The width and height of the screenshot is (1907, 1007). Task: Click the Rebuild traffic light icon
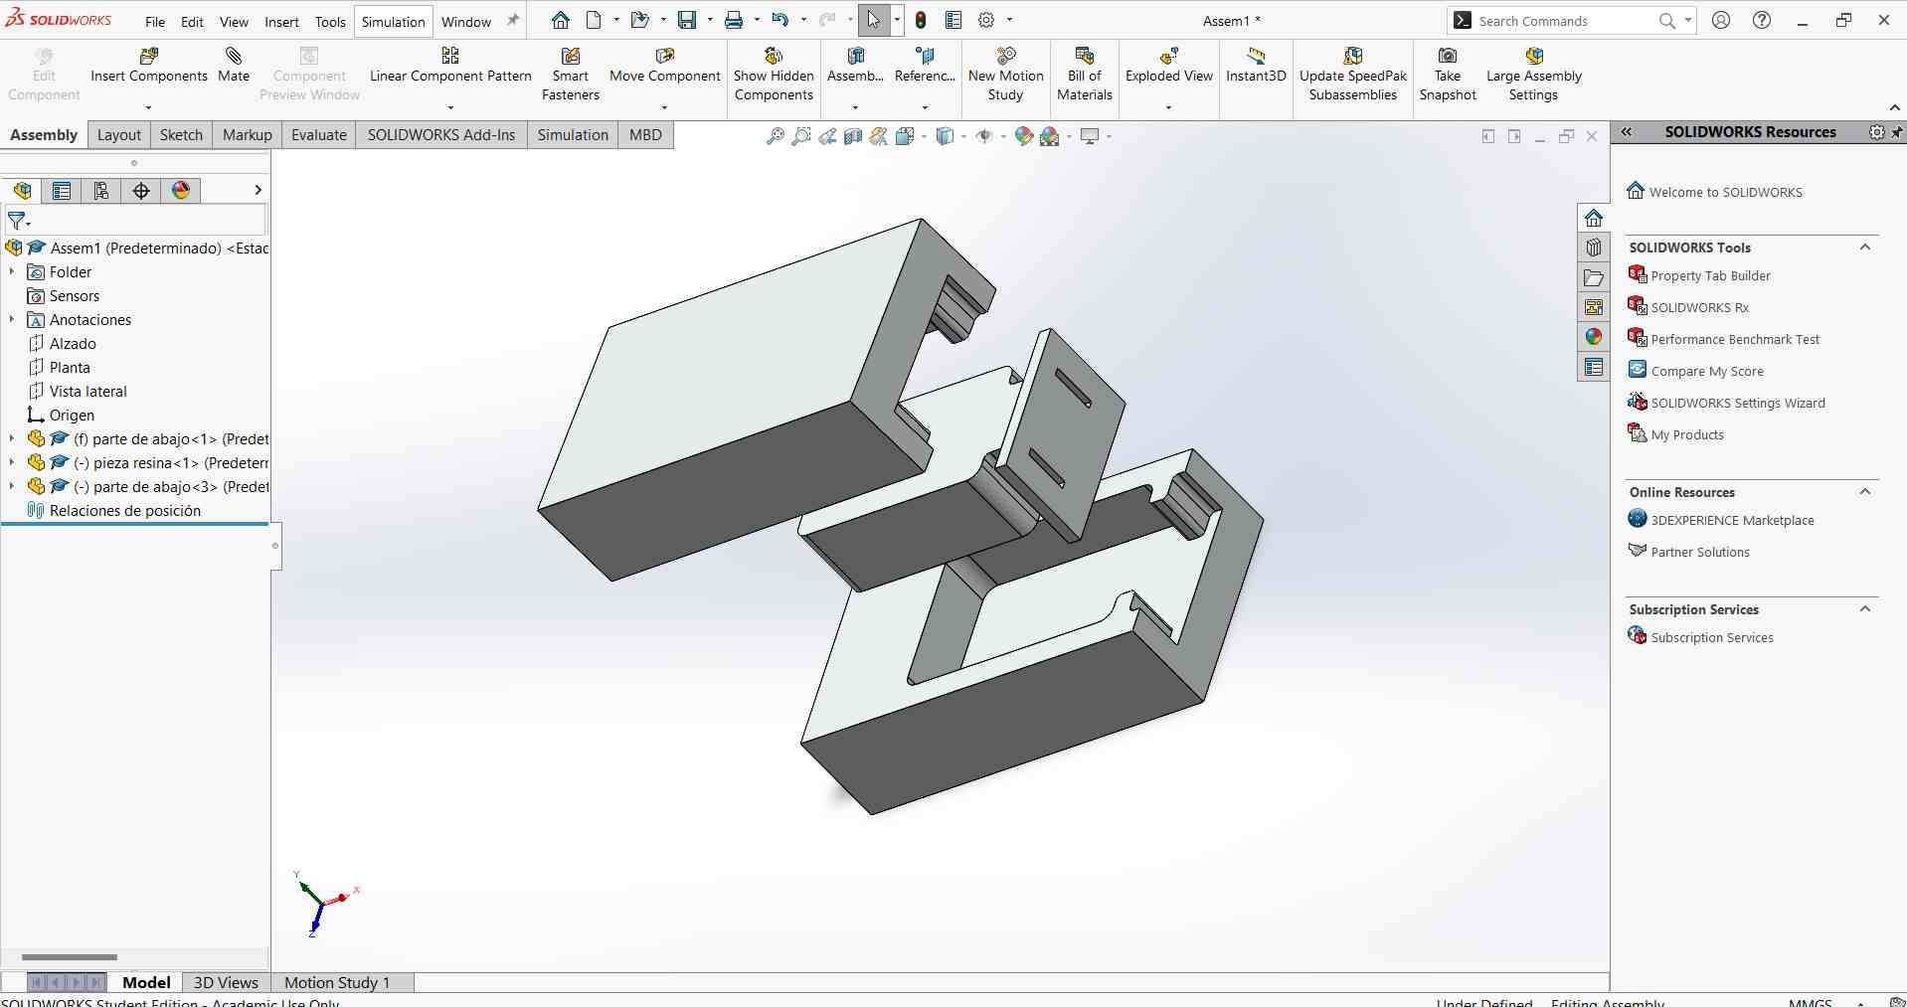click(x=921, y=20)
